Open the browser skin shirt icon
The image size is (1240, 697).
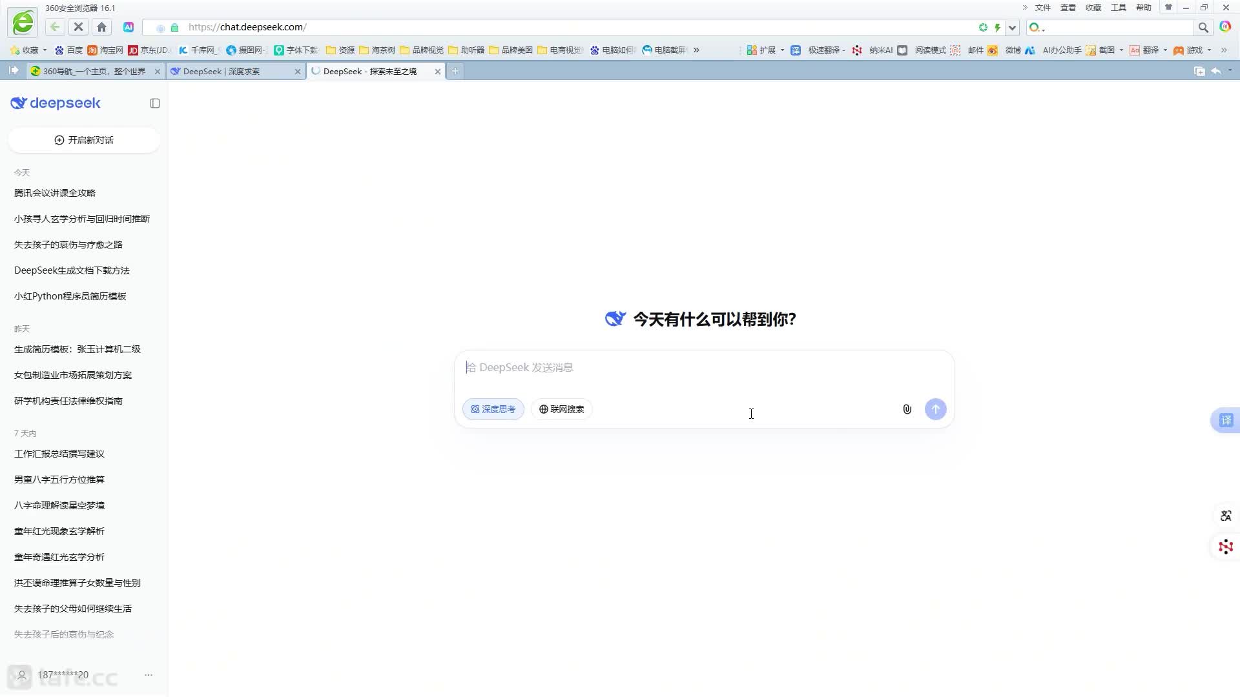coord(1168,8)
